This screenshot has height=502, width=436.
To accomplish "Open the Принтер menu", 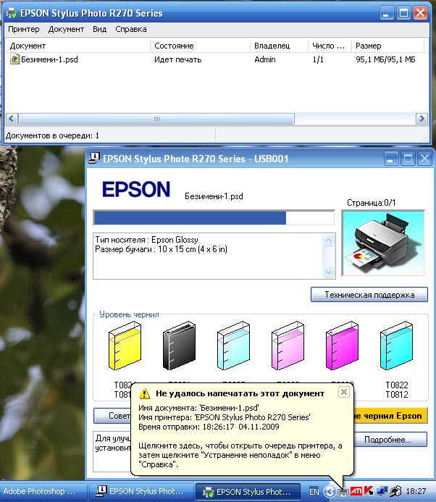I will [x=24, y=29].
